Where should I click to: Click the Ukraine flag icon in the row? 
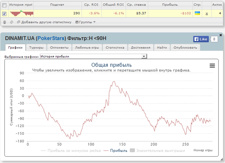[197, 14]
